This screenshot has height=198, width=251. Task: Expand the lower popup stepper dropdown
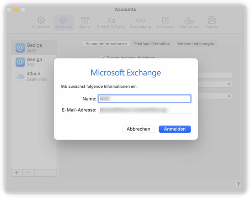tap(229, 96)
